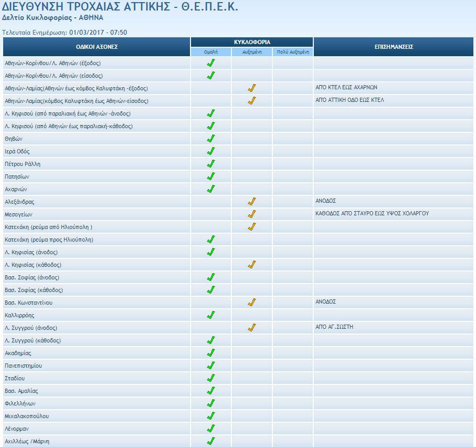Click the ΕΠΙΣΗΜΑΝΣΕΙΣ column header

[394, 47]
